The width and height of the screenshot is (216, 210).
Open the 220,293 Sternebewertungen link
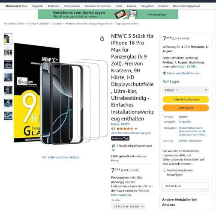tap(131, 133)
